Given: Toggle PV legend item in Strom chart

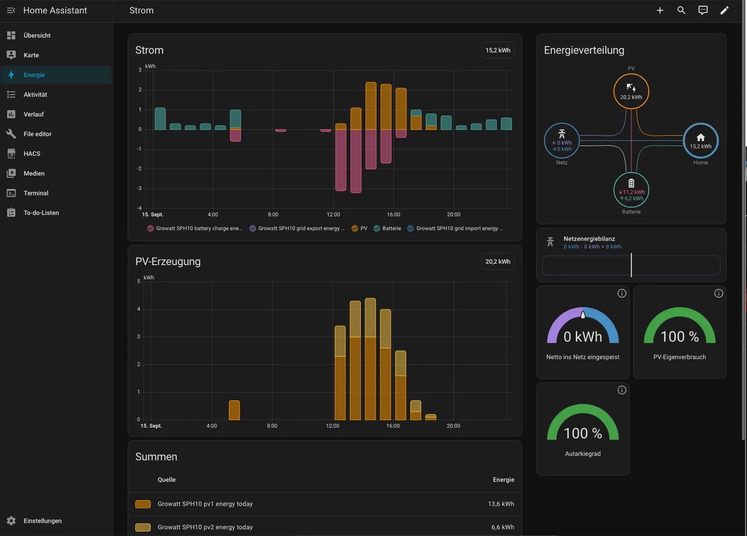Looking at the screenshot, I should [x=359, y=229].
